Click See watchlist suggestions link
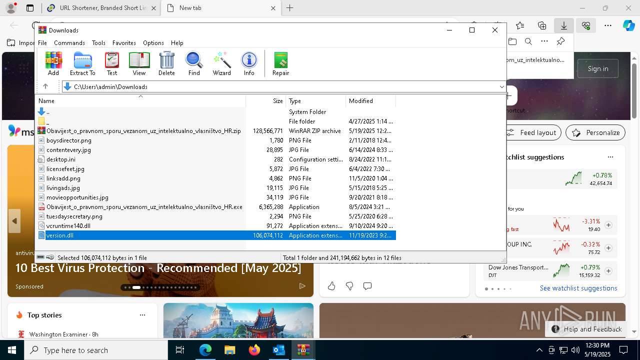640x360 pixels. pos(578,288)
